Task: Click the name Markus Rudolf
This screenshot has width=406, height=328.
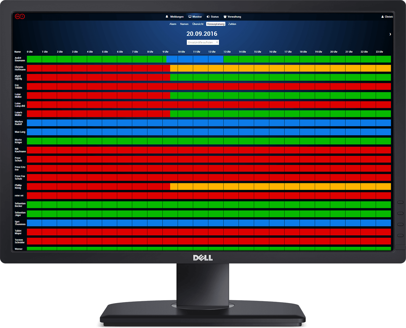Action: click(x=19, y=123)
